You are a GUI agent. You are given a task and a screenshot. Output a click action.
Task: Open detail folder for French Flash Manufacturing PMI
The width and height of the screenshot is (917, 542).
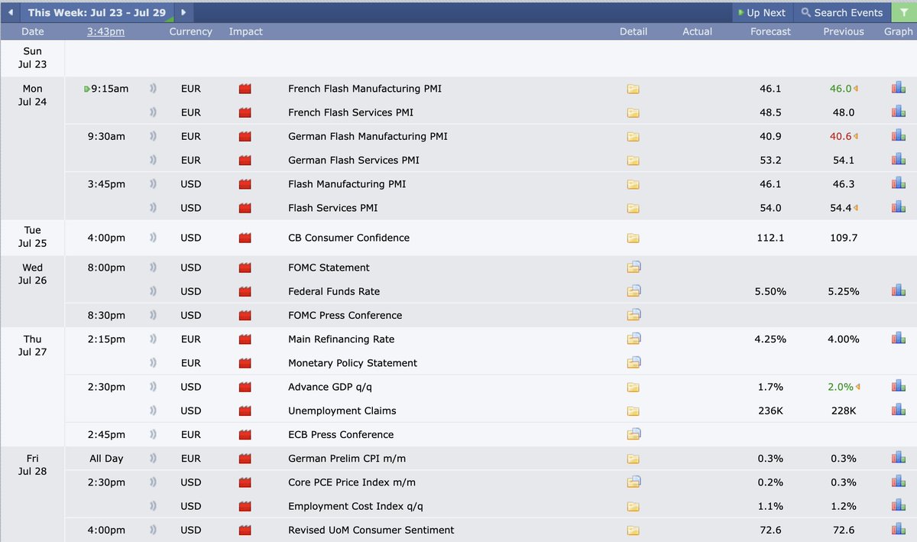[633, 89]
